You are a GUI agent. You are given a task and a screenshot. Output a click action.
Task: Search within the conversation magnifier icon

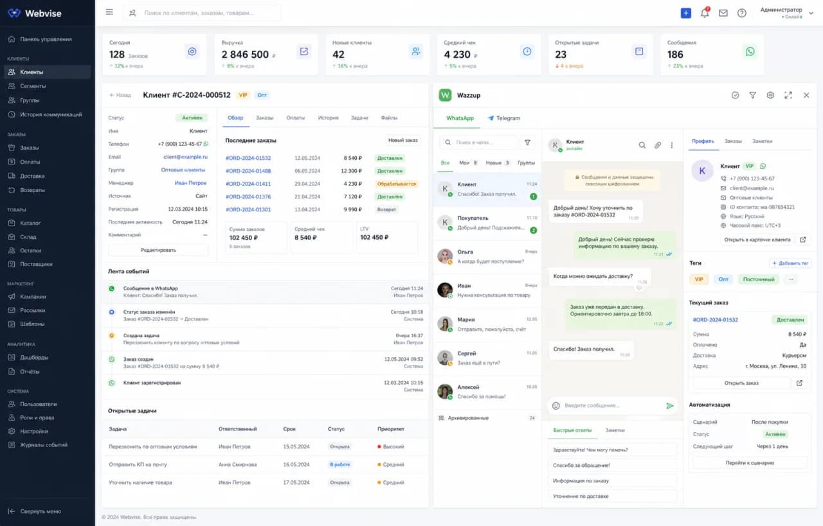point(642,145)
